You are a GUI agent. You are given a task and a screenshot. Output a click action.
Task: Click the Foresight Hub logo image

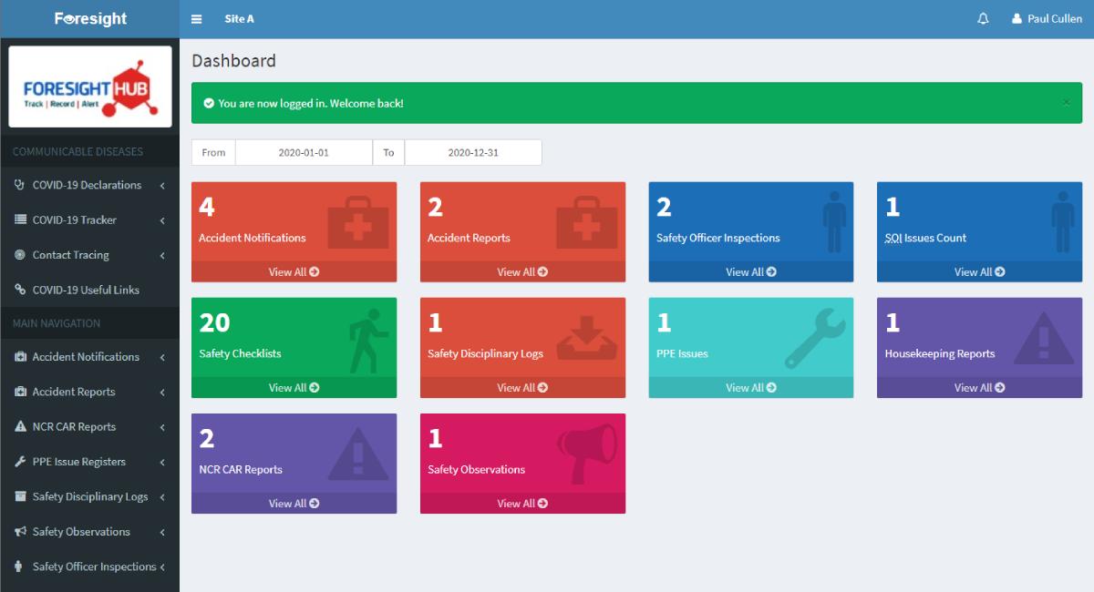tap(90, 87)
